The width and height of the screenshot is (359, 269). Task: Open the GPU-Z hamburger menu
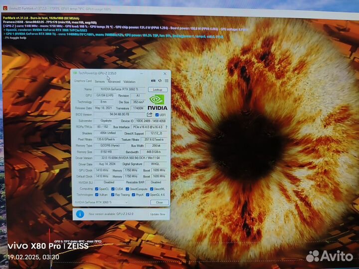[x=167, y=81]
